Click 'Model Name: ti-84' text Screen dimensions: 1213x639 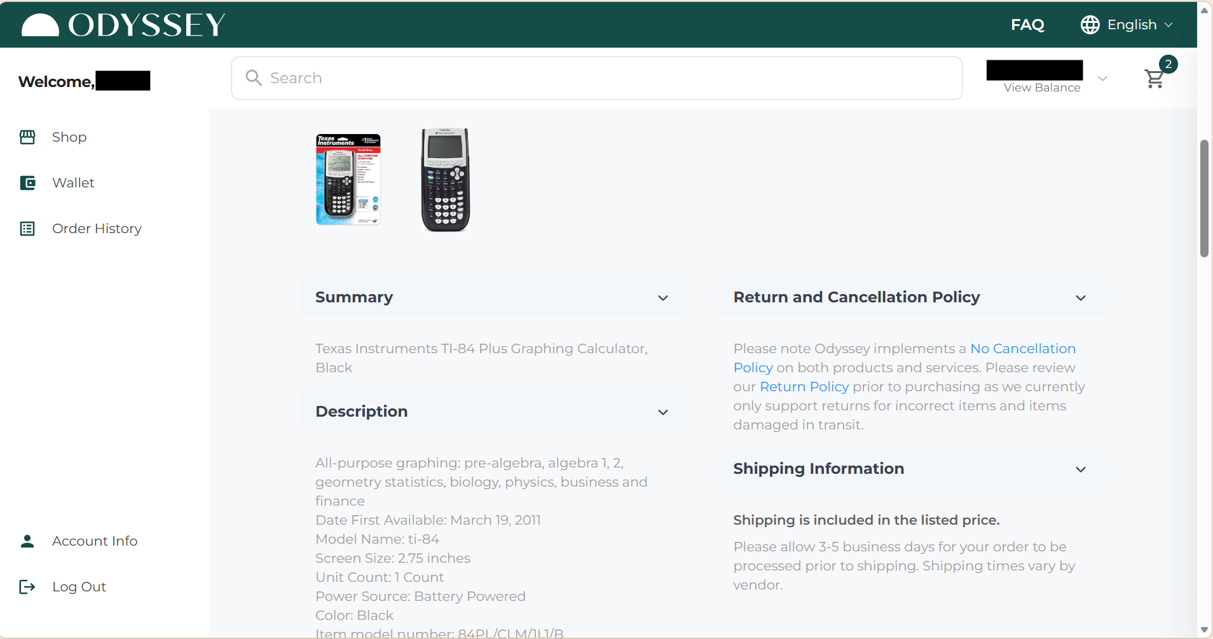[x=377, y=539]
